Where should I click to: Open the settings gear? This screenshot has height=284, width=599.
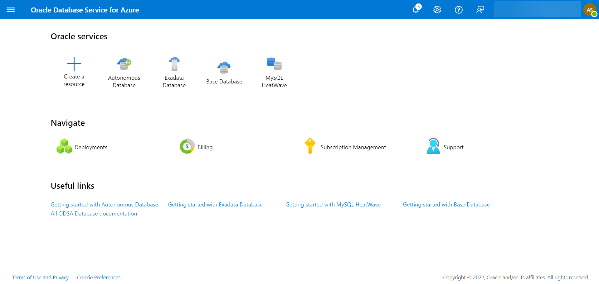tap(437, 10)
